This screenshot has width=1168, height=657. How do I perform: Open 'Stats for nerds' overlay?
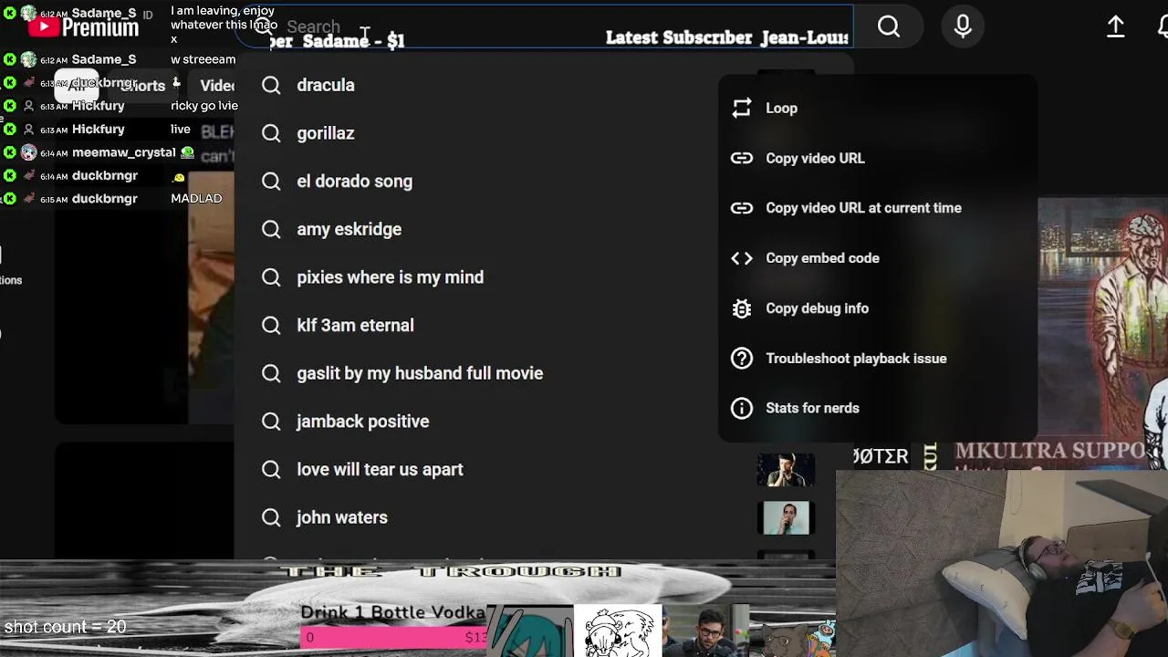(x=878, y=408)
